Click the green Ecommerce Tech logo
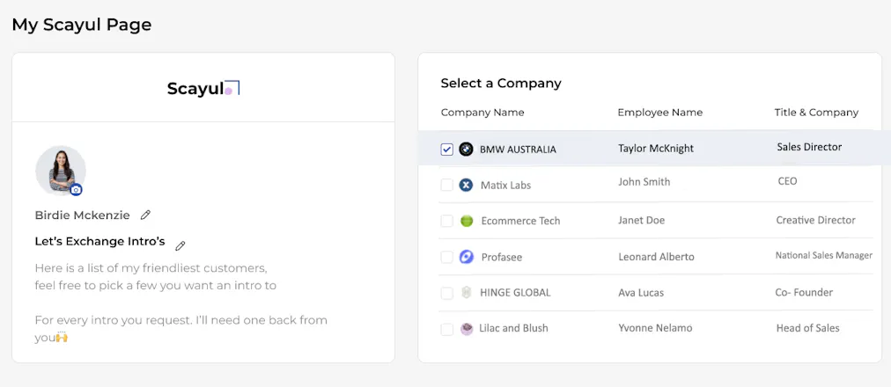Viewport: 891px width, 387px height. (x=467, y=221)
